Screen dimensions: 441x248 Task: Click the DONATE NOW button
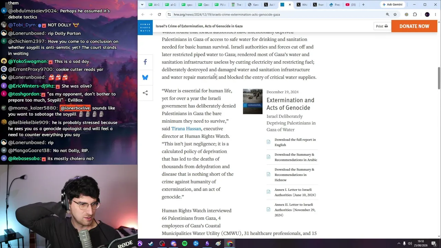click(414, 26)
